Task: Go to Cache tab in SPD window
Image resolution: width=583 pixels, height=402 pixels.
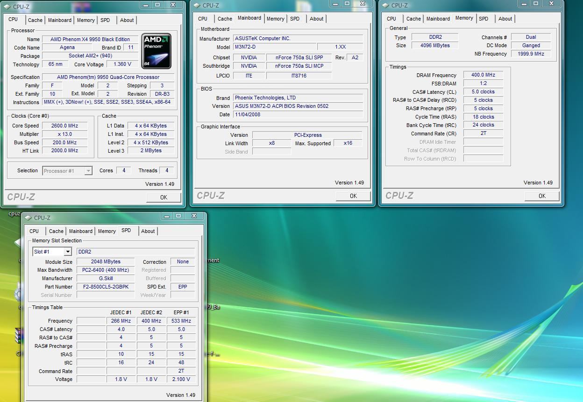Action: [x=56, y=231]
